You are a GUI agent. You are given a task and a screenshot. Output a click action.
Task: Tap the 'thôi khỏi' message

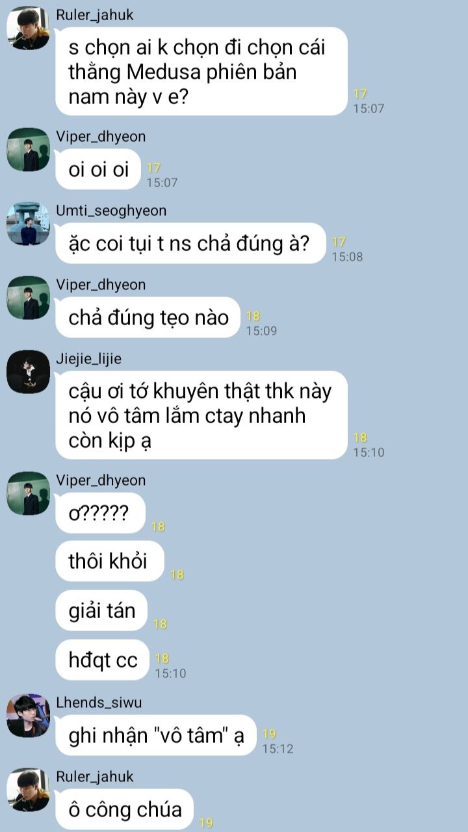pyautogui.click(x=109, y=561)
